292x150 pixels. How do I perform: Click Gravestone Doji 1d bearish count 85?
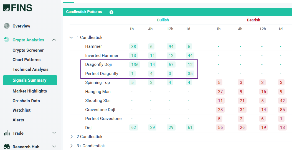(x=282, y=110)
